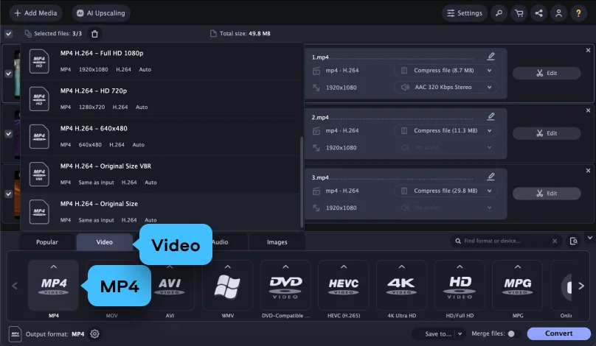Uncheck the first file's checkbox
Viewport: 596px width, 346px height.
[8, 74]
